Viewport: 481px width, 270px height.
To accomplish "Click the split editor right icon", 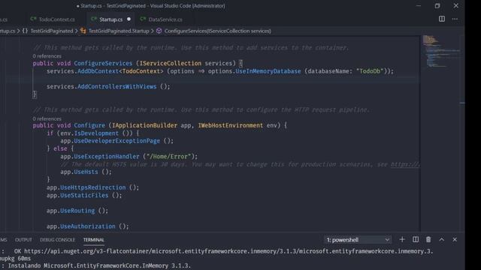I will coord(442,19).
